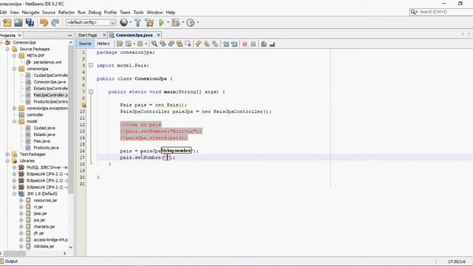Click the Open Project icon
The width and height of the screenshot is (473, 266).
[18, 22]
